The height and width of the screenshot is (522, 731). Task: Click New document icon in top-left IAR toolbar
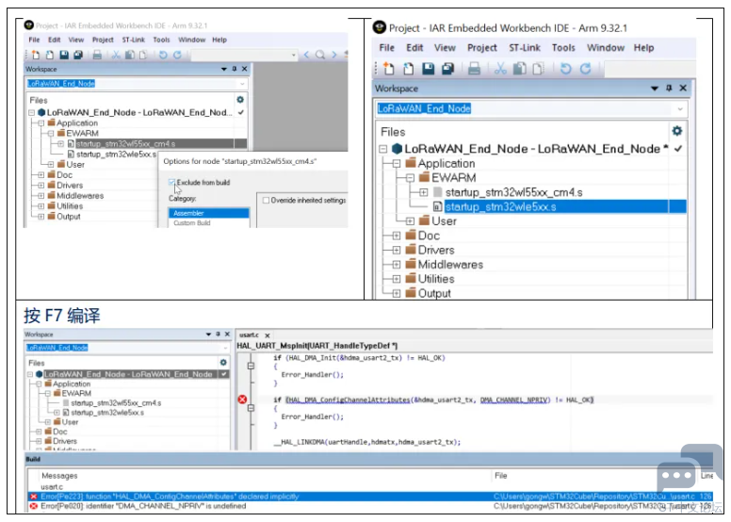coord(36,55)
